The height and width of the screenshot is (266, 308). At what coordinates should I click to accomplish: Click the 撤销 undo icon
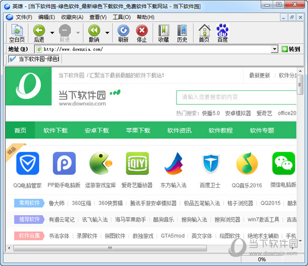click(94, 33)
